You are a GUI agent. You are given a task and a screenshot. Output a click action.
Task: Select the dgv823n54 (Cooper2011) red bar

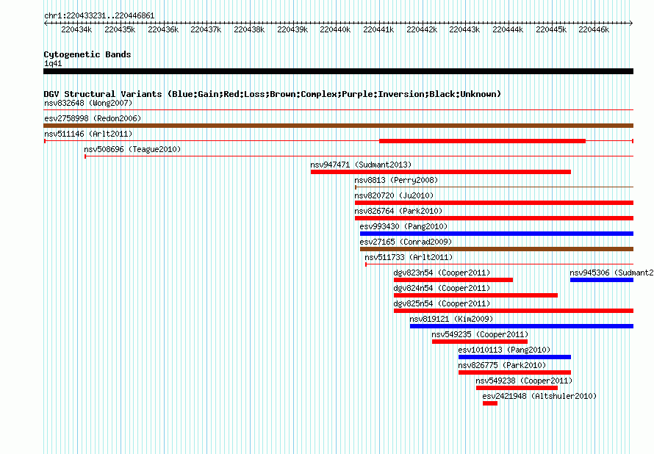453,280
